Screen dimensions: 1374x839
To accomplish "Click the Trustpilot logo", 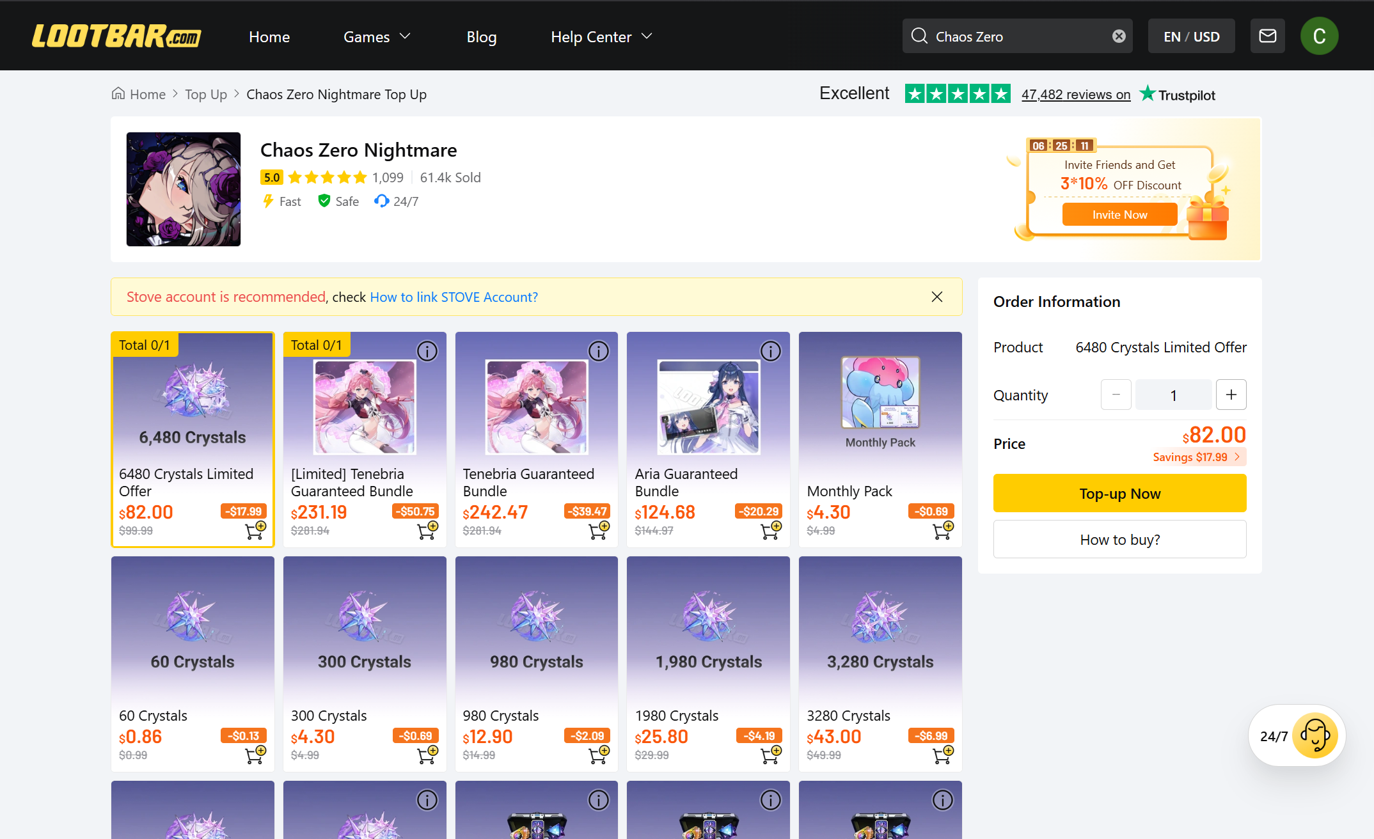I will coord(1178,94).
